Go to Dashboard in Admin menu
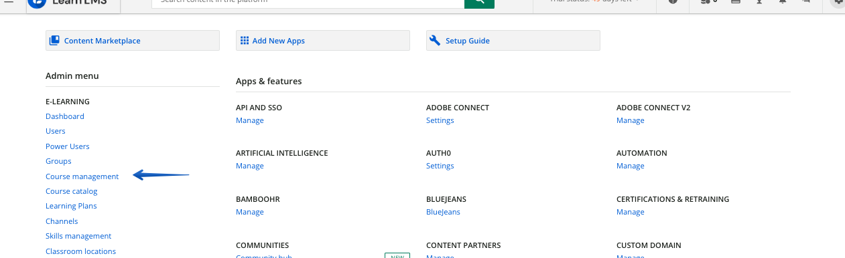Image resolution: width=845 pixels, height=258 pixels. pyautogui.click(x=65, y=116)
